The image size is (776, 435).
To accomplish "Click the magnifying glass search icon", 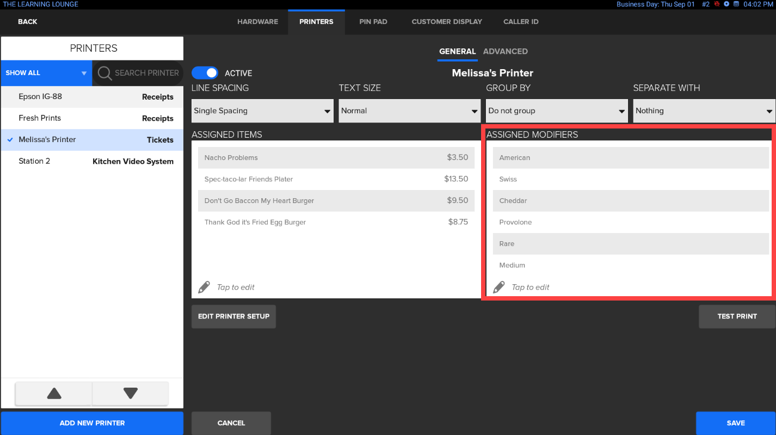I will point(104,73).
